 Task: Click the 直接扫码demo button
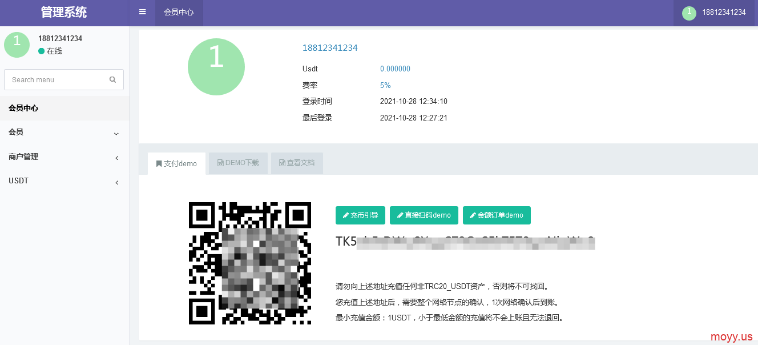pyautogui.click(x=424, y=215)
